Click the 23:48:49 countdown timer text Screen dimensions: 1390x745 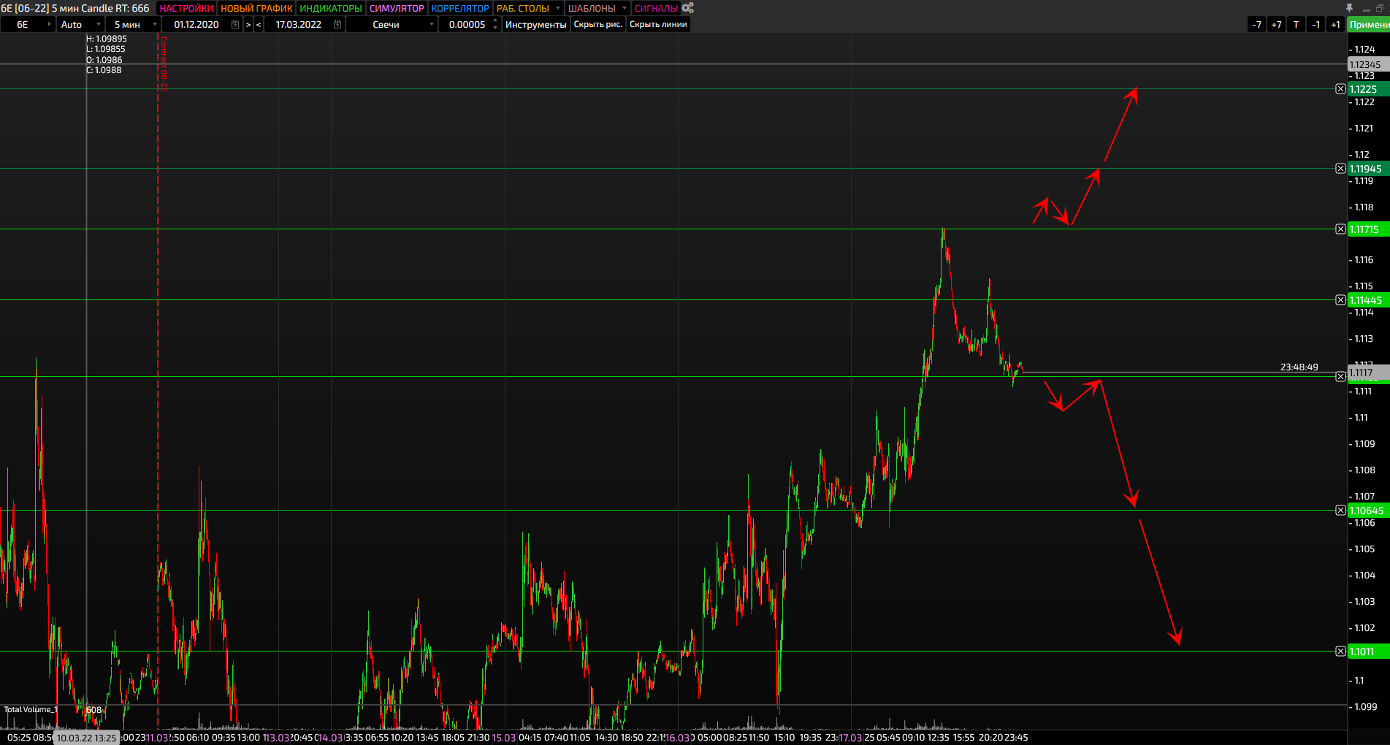click(x=1299, y=367)
